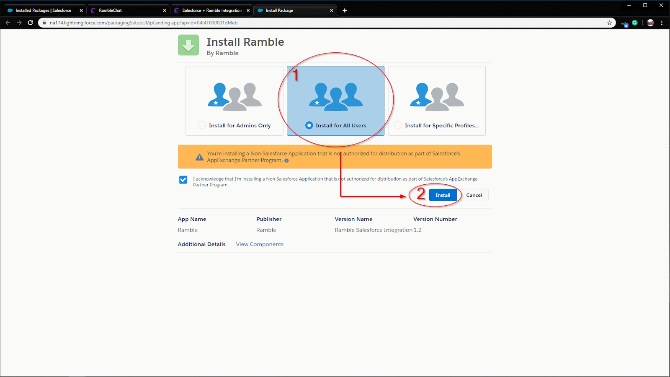Bookmark this page with star icon
Screen dimensions: 670x377
pos(609,23)
